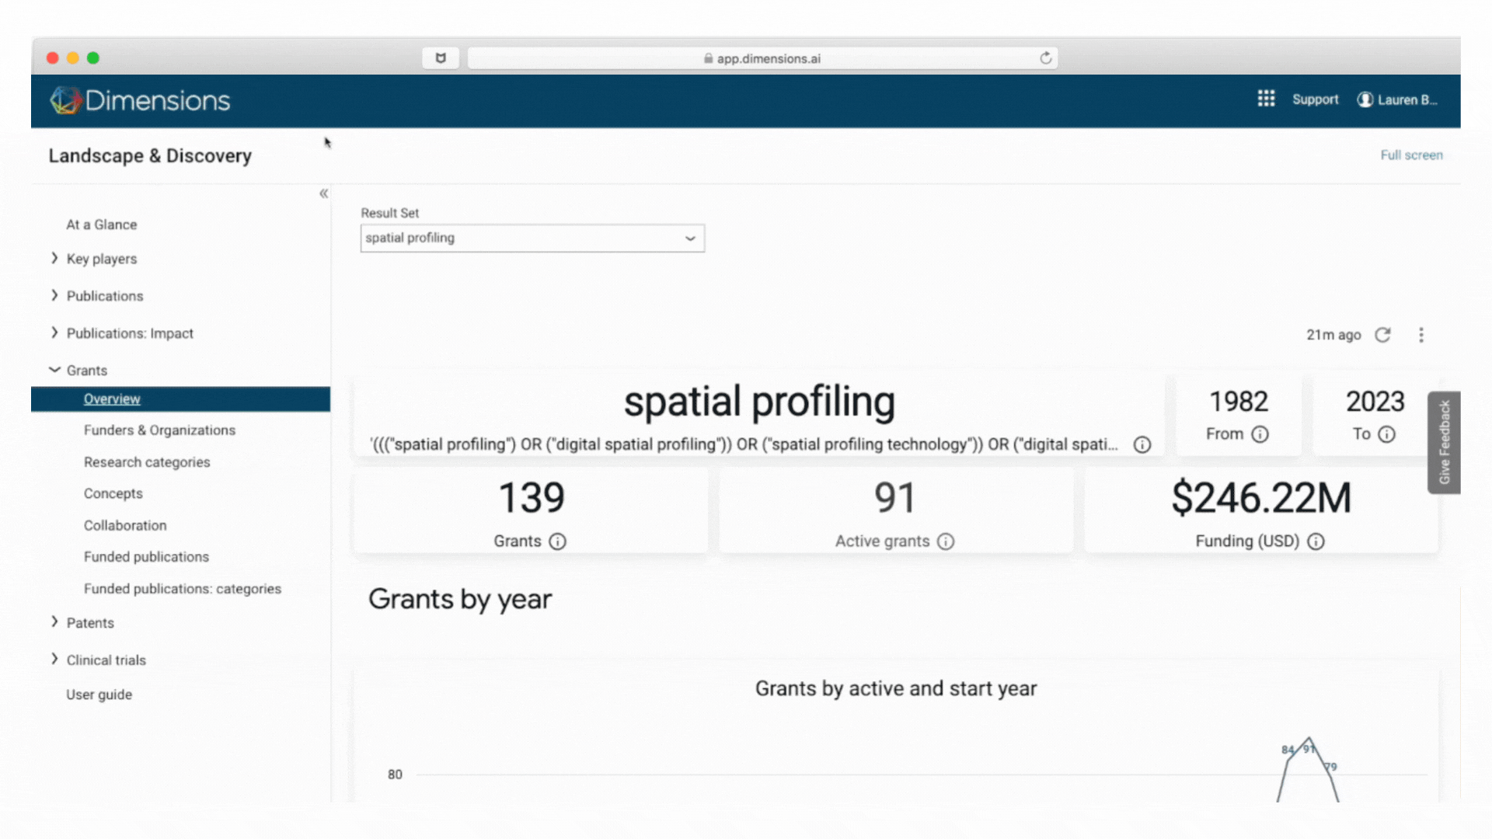This screenshot has width=1492, height=839.
Task: Click the refresh dashboard icon
Action: tap(1382, 335)
